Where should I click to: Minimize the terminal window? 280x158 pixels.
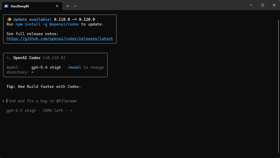click(251, 5)
